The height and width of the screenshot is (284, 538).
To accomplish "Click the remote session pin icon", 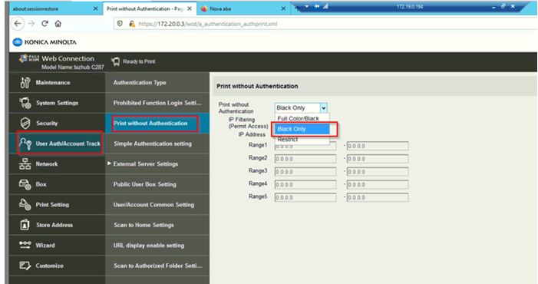I will click(x=317, y=6).
